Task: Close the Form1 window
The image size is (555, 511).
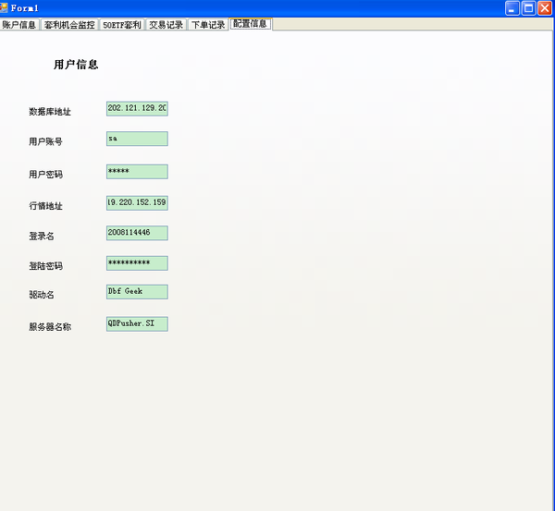Action: (545, 7)
